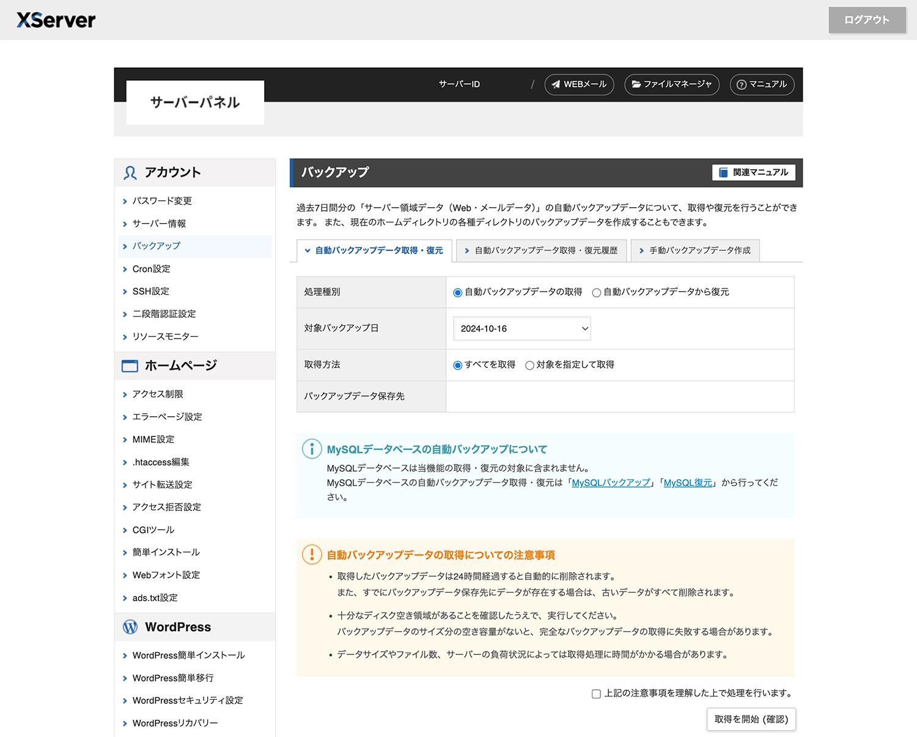Switch to 自動バックアップデータ取得・復元 tab
917x737 pixels.
click(x=374, y=251)
